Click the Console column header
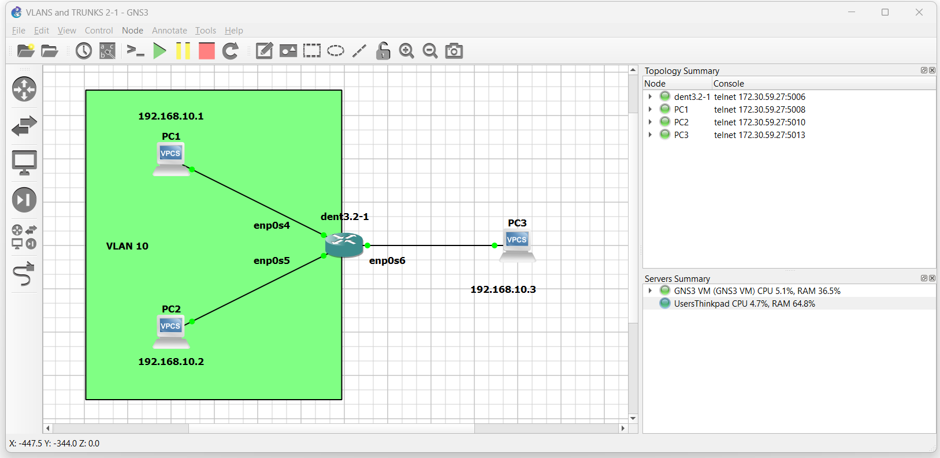The width and height of the screenshot is (940, 458). tap(824, 84)
